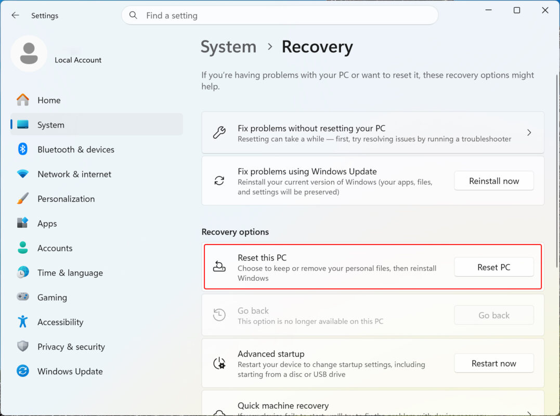Maximize the Settings window
The width and height of the screenshot is (560, 416).
point(517,10)
